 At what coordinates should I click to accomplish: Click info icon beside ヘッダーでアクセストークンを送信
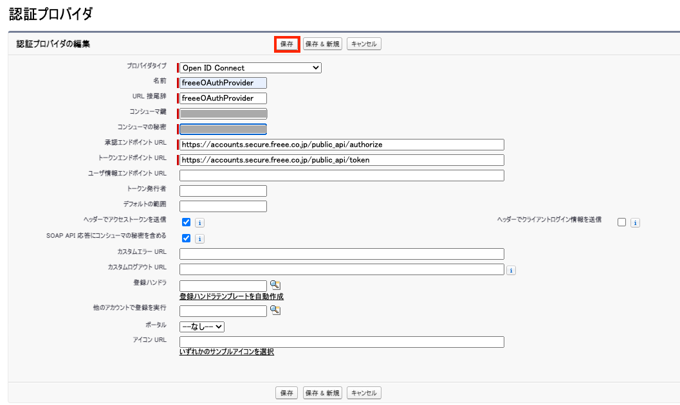[199, 222]
